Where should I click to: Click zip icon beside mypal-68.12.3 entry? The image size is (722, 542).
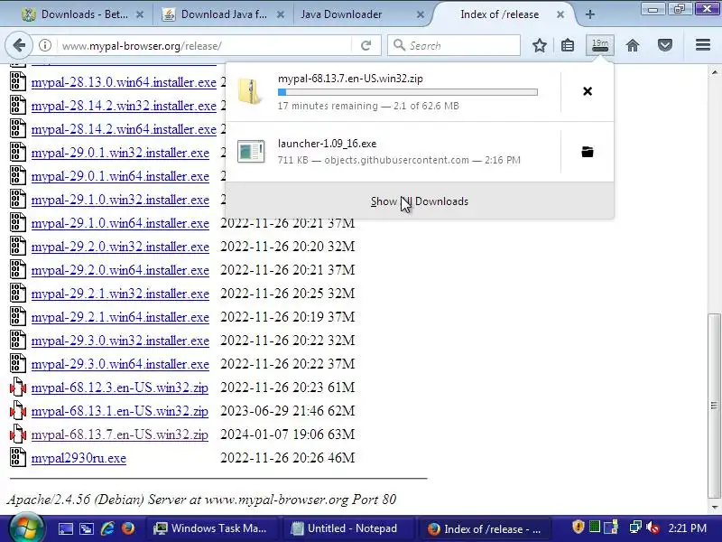[x=18, y=388]
